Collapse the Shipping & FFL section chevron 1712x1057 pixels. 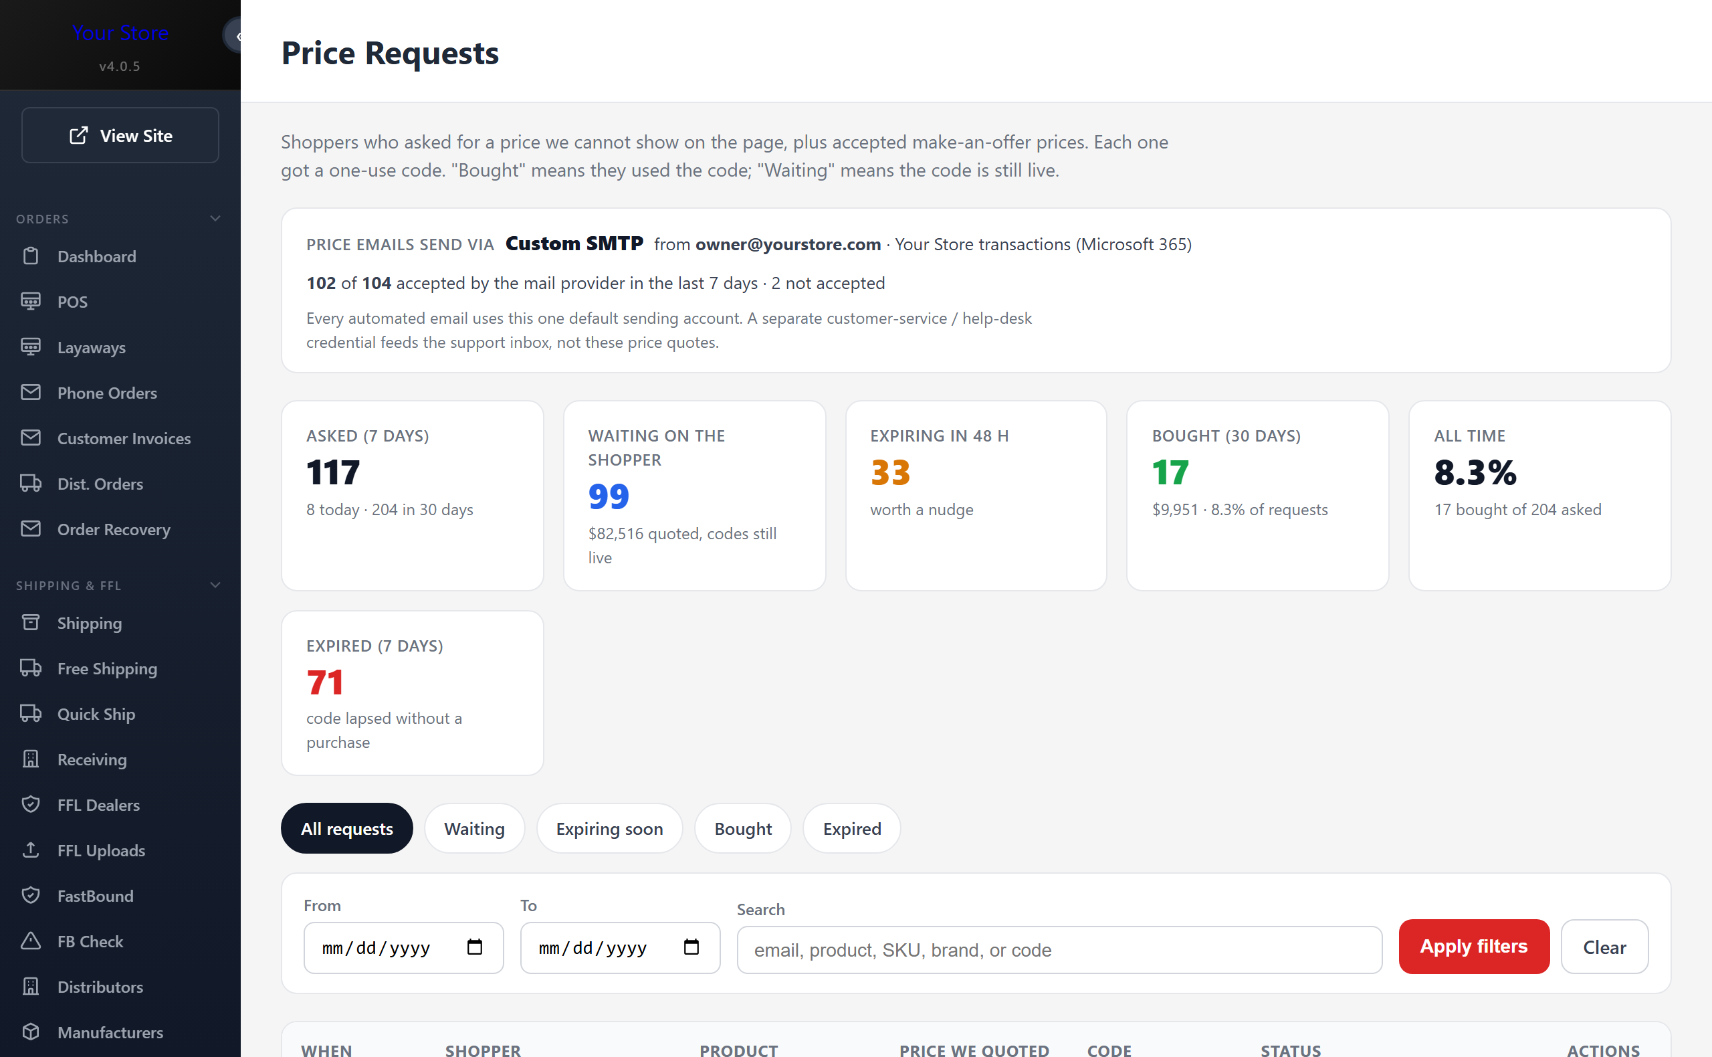point(215,585)
